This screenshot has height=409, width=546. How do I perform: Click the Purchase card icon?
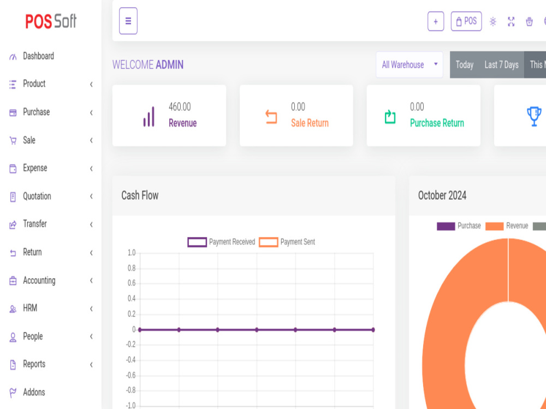13,112
